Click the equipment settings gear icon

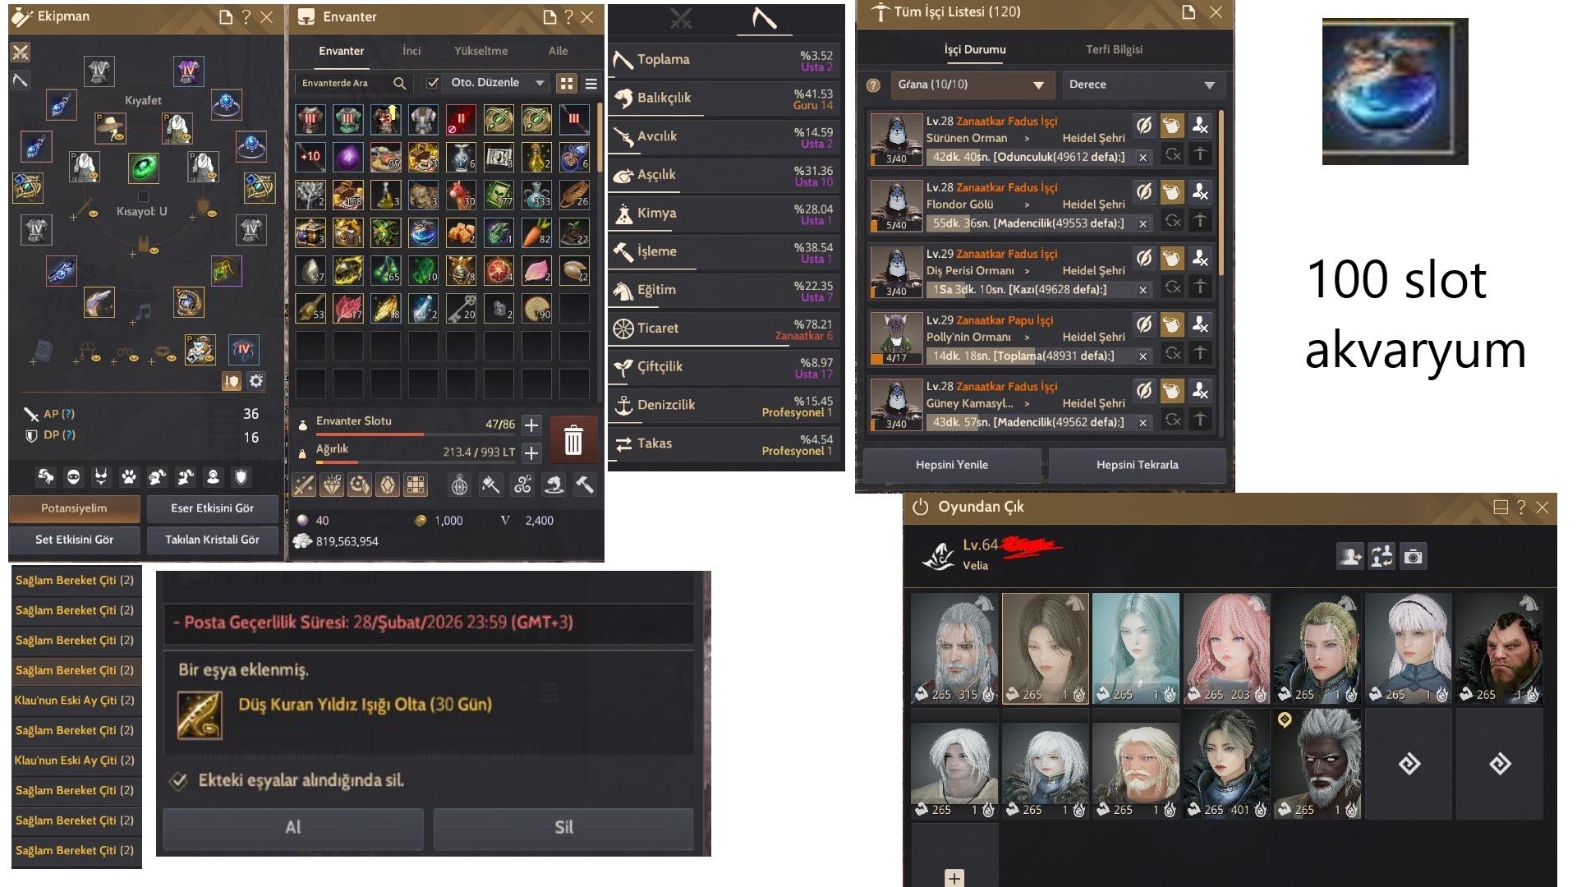tap(256, 381)
